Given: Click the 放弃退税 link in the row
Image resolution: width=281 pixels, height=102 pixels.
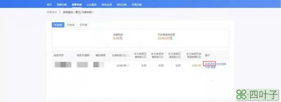Looking at the screenshot, I should coord(221,64).
